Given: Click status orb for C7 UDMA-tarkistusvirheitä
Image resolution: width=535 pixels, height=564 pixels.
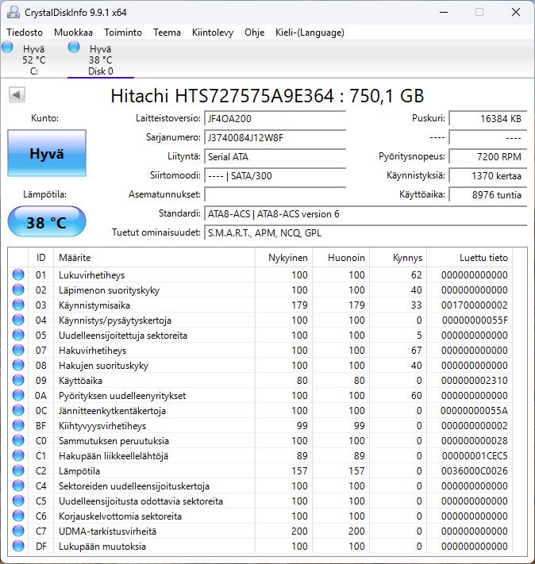Looking at the screenshot, I should 18,531.
